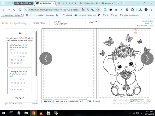The width and height of the screenshot is (155, 116).
Task: Click the green globe extension icon
Action: coord(127,10)
